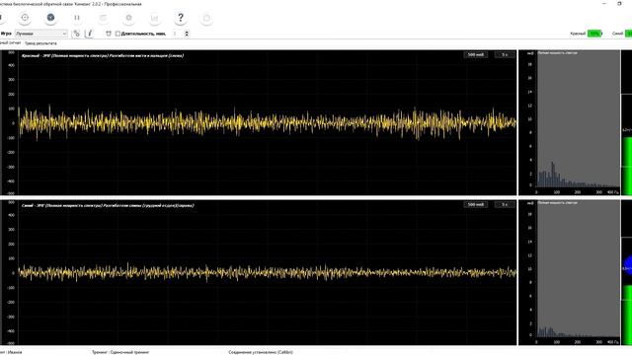632x355 pixels.
Task: Click the greyed chart toolbar button
Action: [x=155, y=18]
